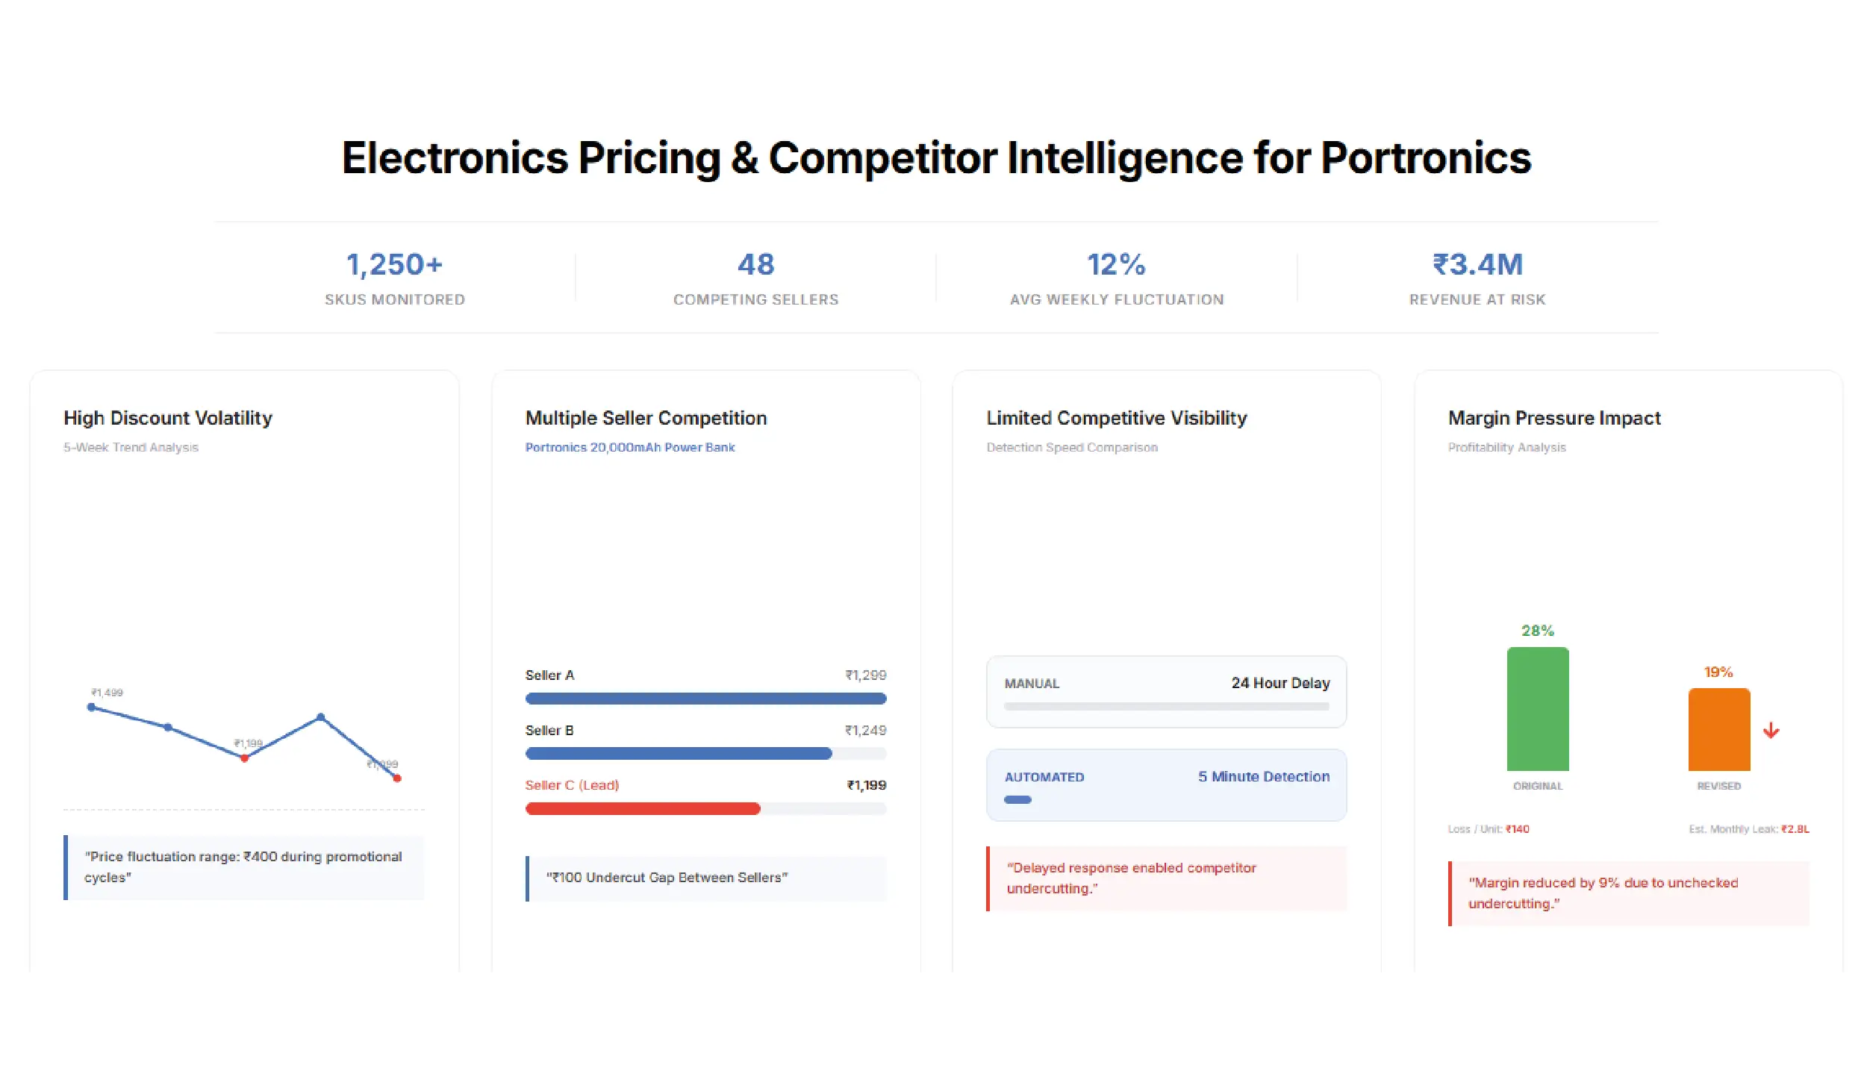Click the High Discount Volatility card heading
Viewport: 1867px width, 1071px height.
[168, 418]
